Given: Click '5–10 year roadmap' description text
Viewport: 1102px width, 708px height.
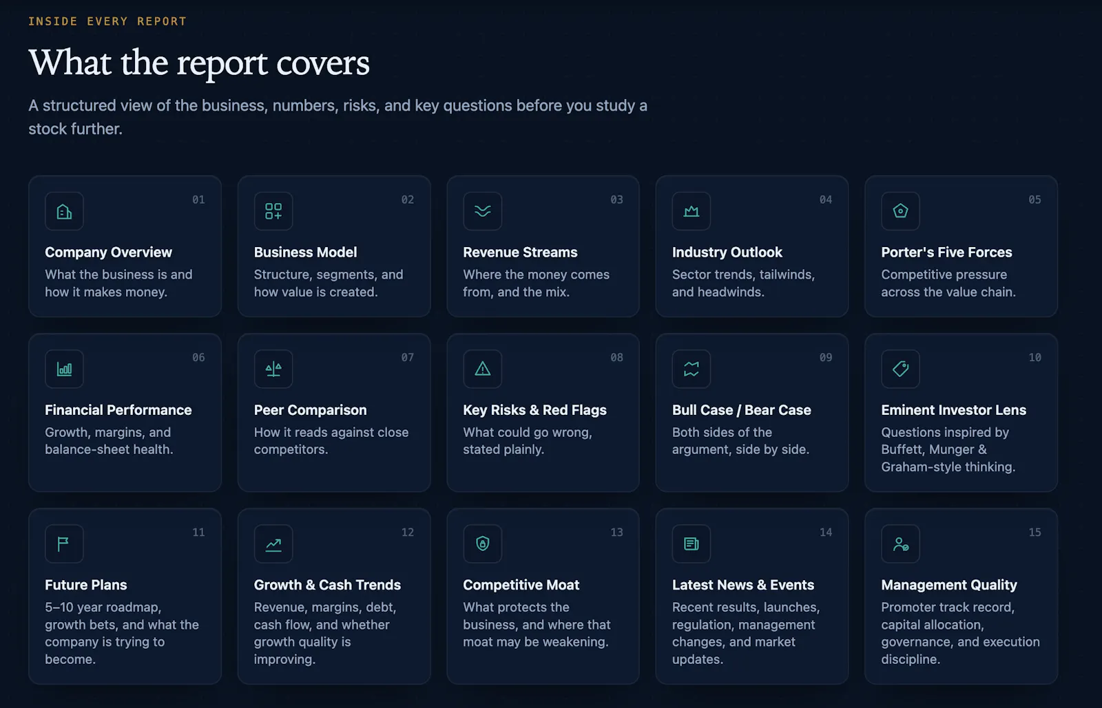Looking at the screenshot, I should [122, 633].
